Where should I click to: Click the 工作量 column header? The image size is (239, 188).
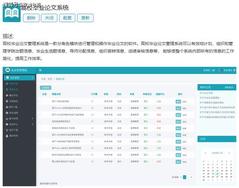[x=94, y=94]
